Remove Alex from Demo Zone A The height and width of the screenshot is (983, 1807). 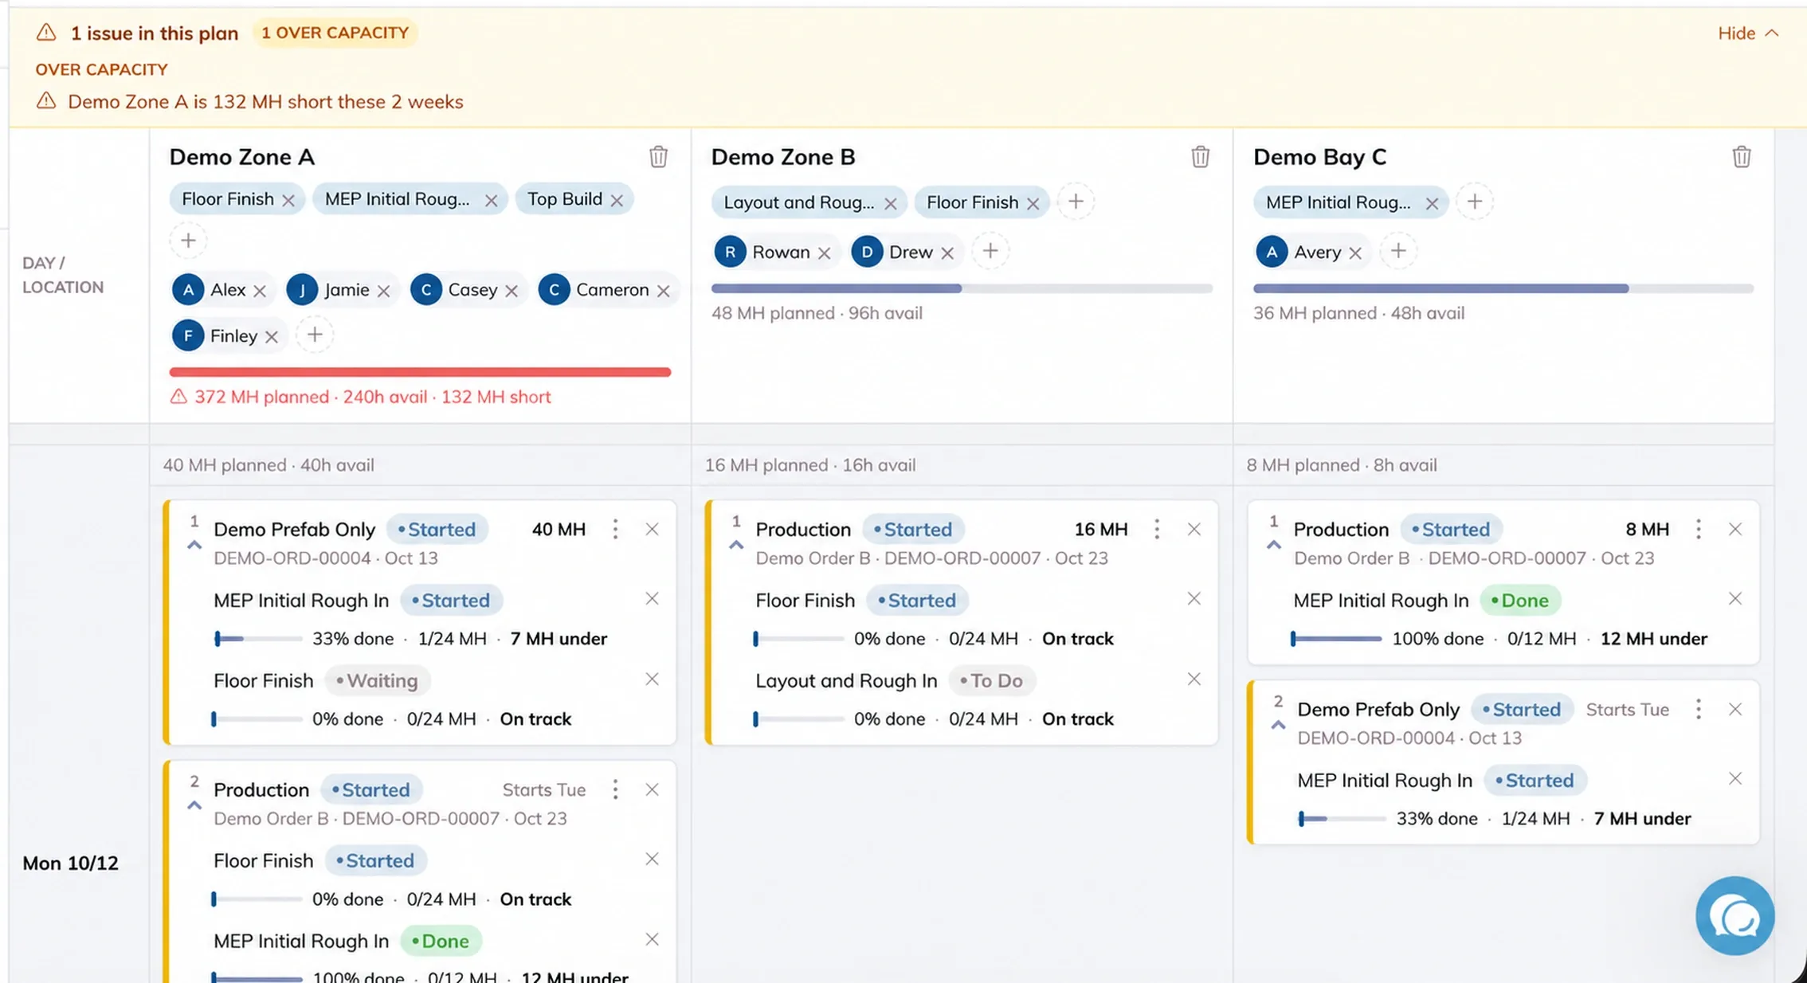point(260,292)
